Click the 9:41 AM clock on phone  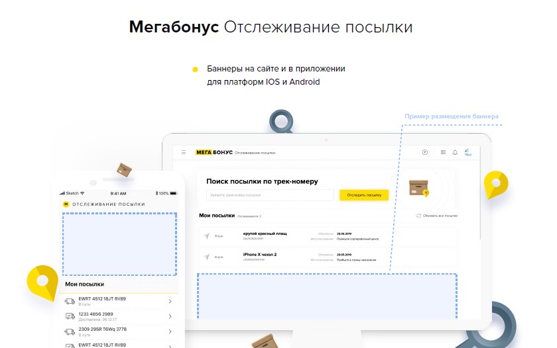click(x=118, y=193)
